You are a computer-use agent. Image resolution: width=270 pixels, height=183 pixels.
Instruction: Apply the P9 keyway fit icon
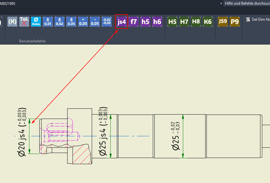(x=235, y=22)
